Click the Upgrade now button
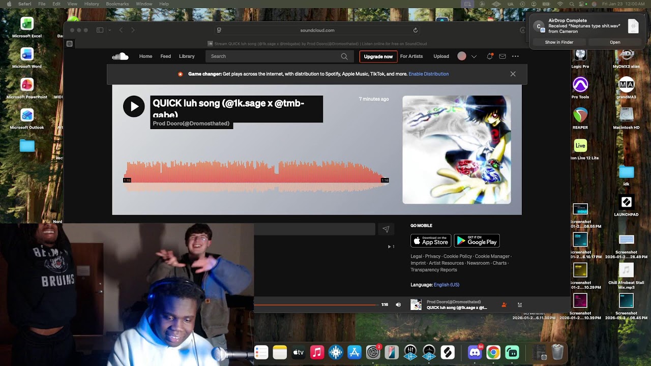This screenshot has width=651, height=366. click(378, 56)
